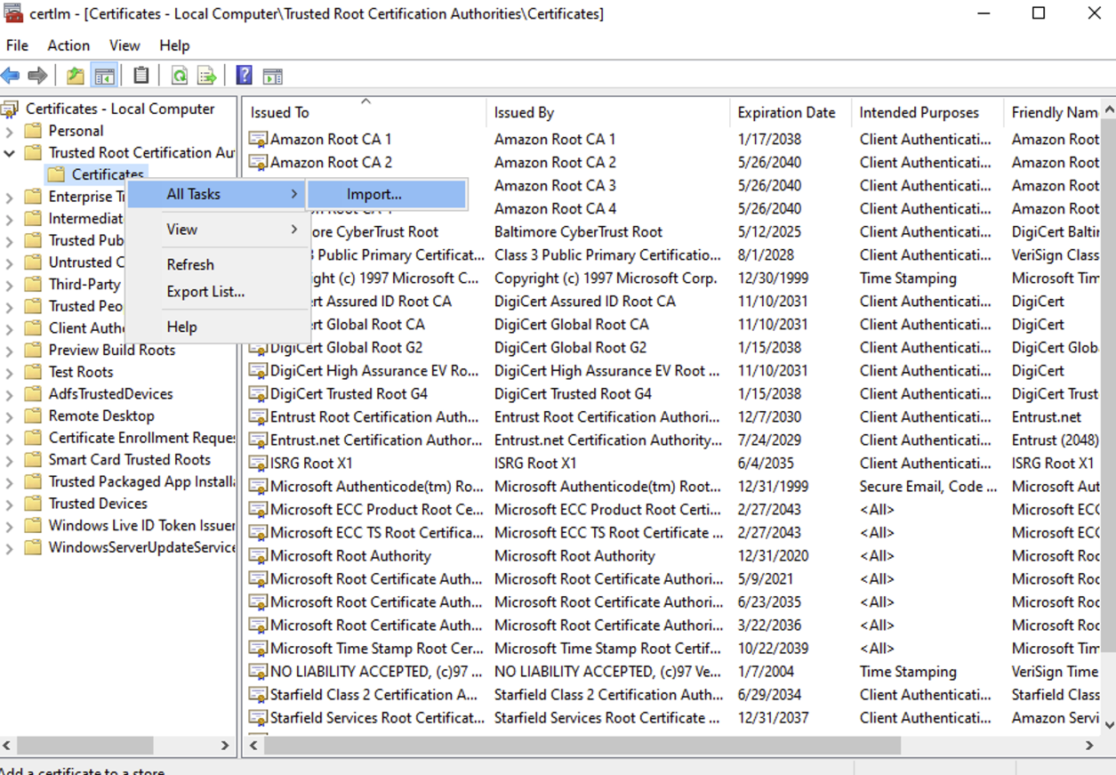Open the Help menu in menu bar

(x=174, y=45)
